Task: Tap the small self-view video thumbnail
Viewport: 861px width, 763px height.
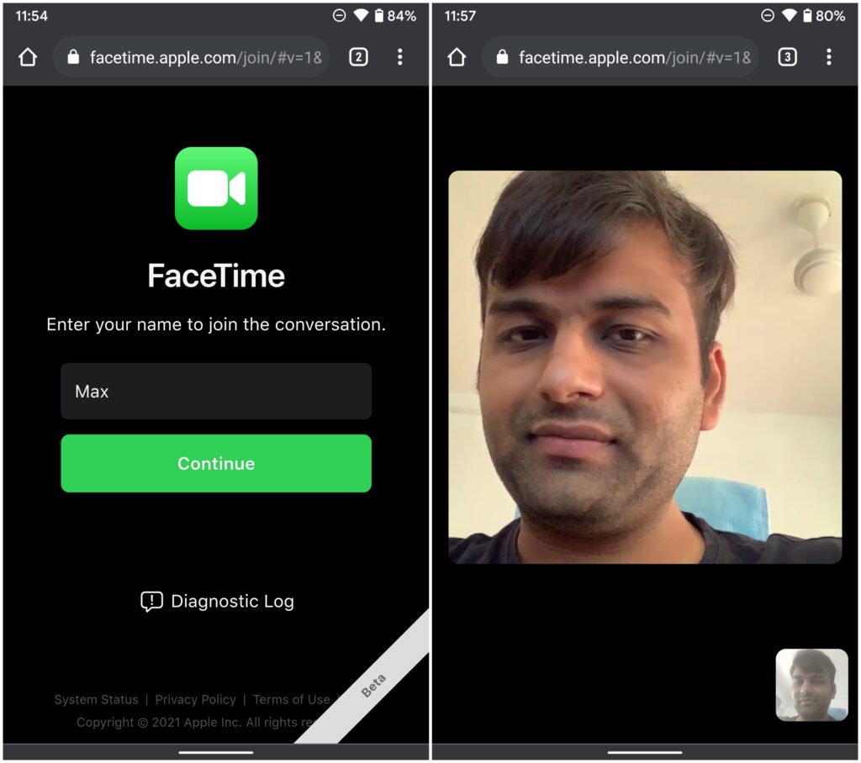Action: click(x=811, y=685)
